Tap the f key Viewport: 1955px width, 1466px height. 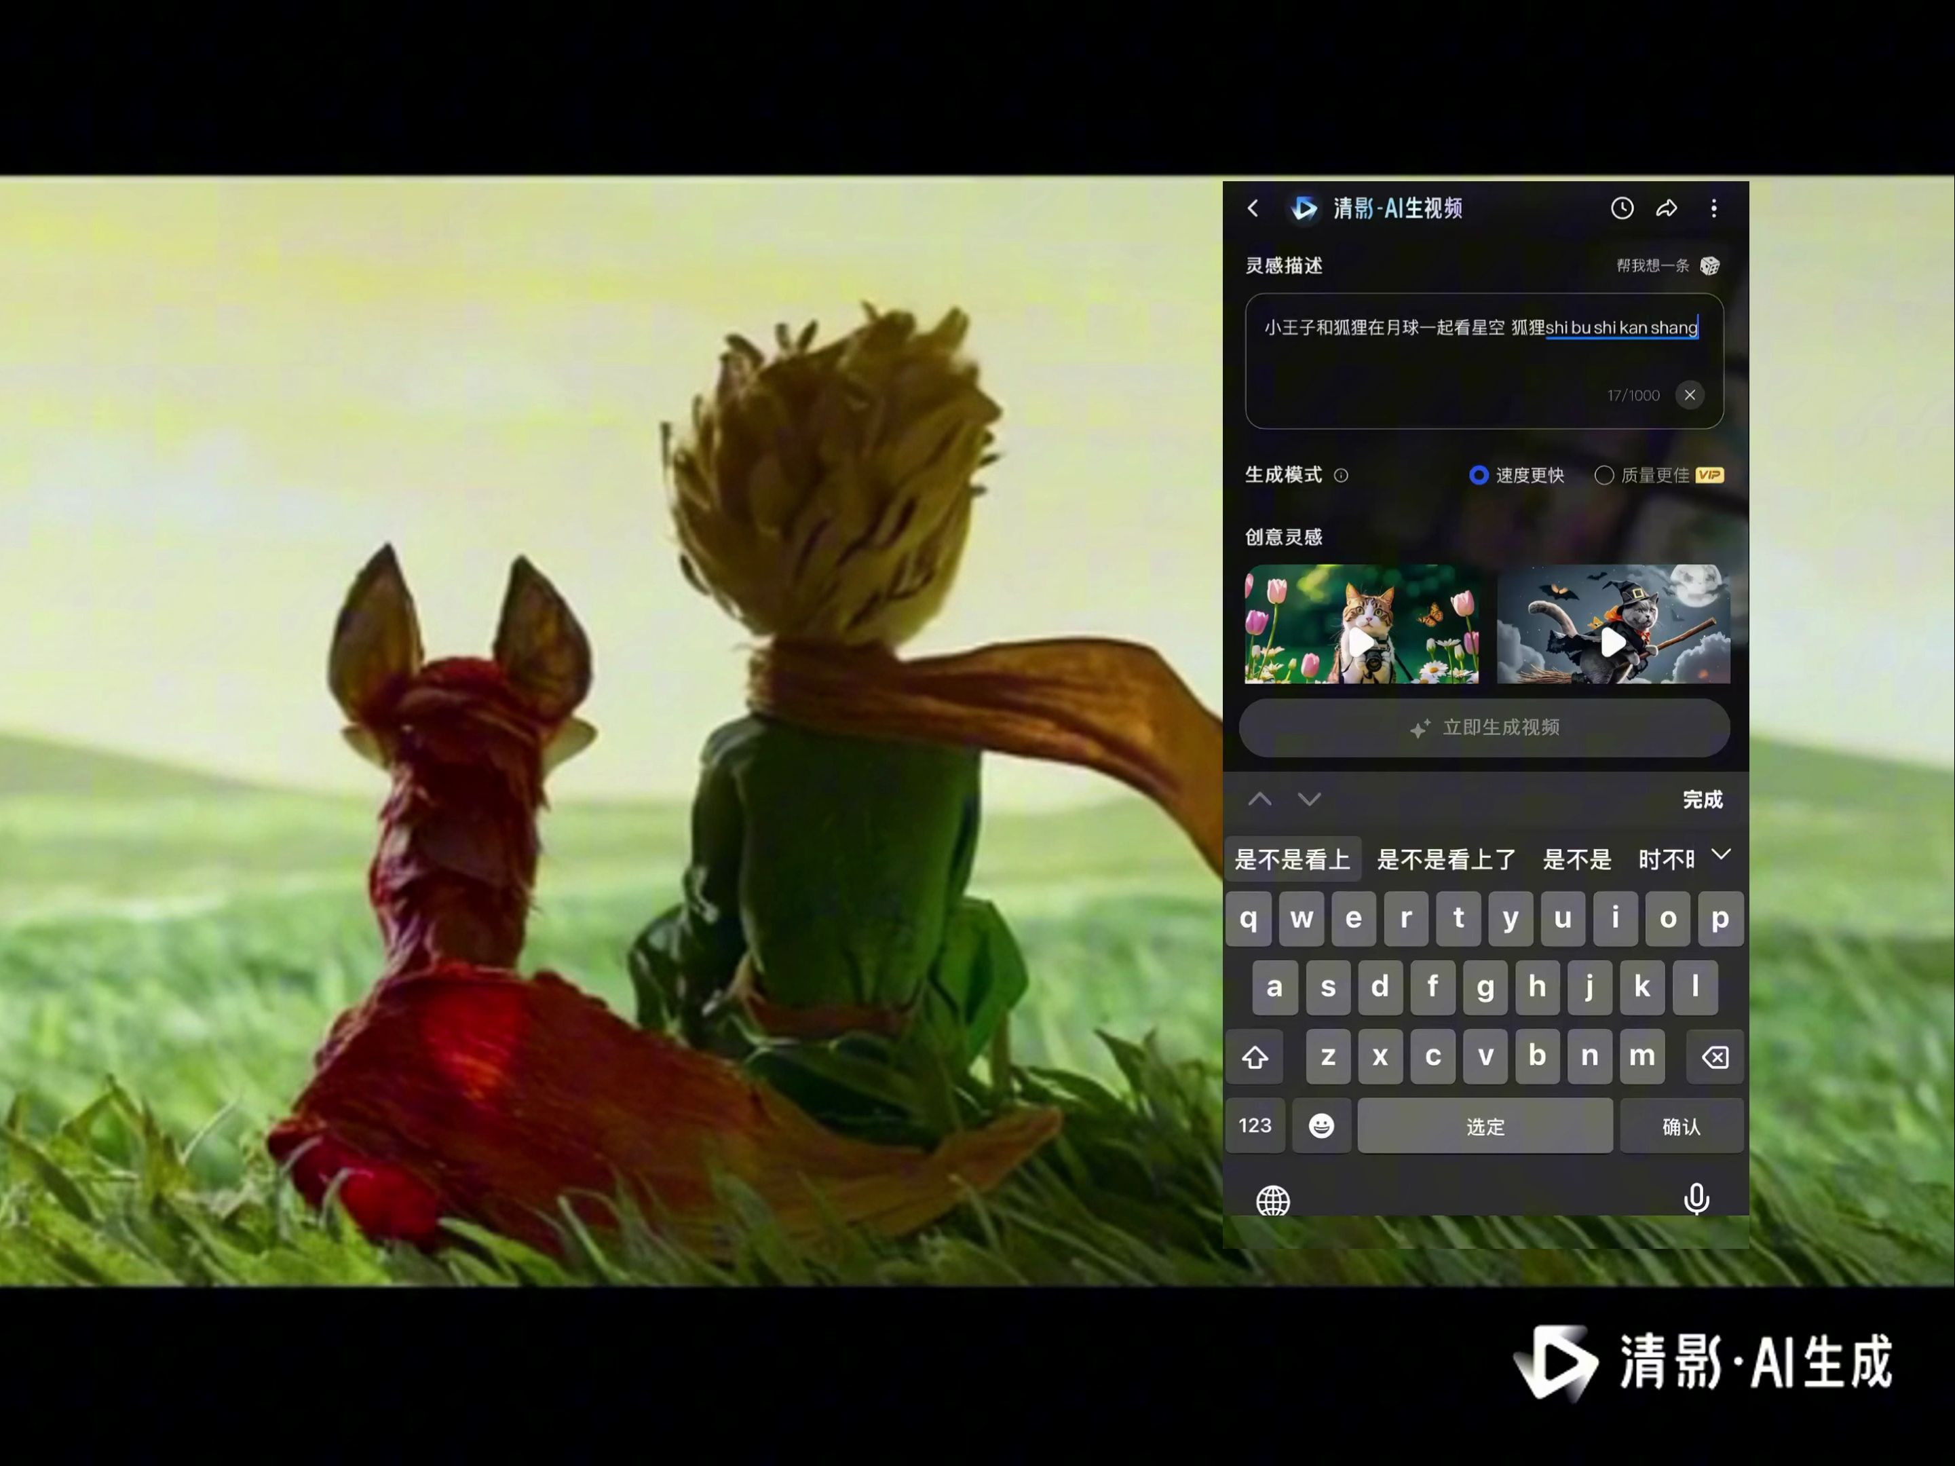pos(1432,988)
